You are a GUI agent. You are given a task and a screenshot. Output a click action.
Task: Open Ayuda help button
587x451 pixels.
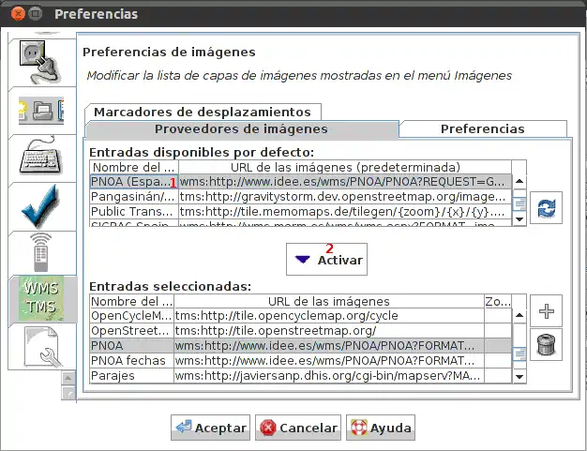click(x=381, y=428)
